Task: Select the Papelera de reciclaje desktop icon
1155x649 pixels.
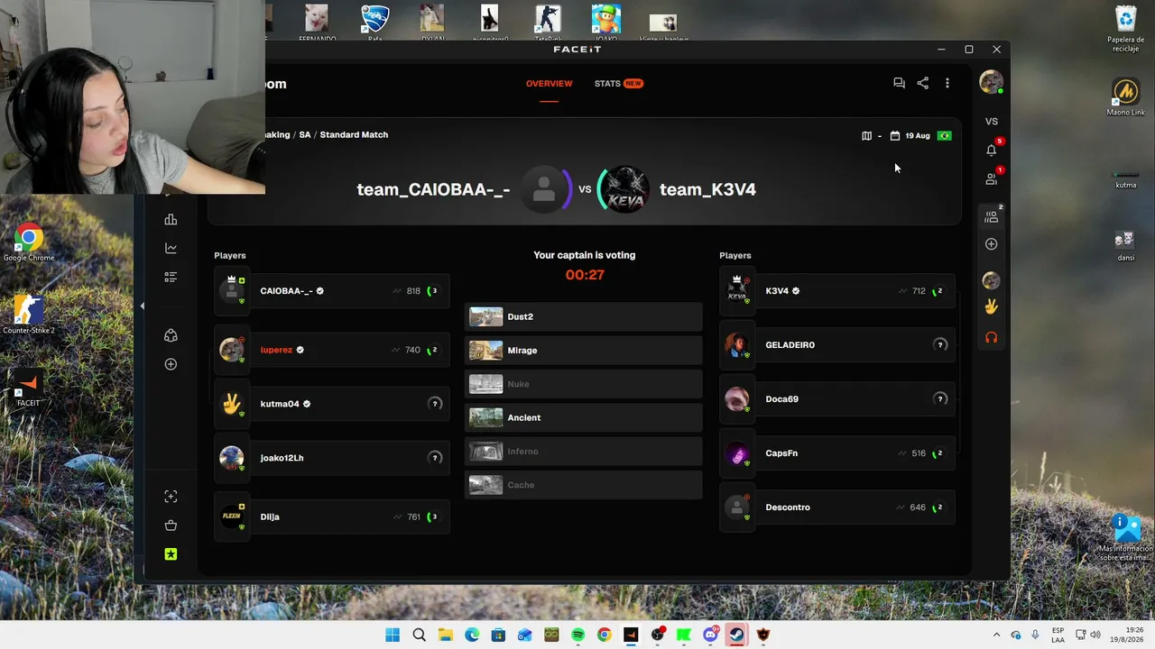Action: (x=1126, y=29)
